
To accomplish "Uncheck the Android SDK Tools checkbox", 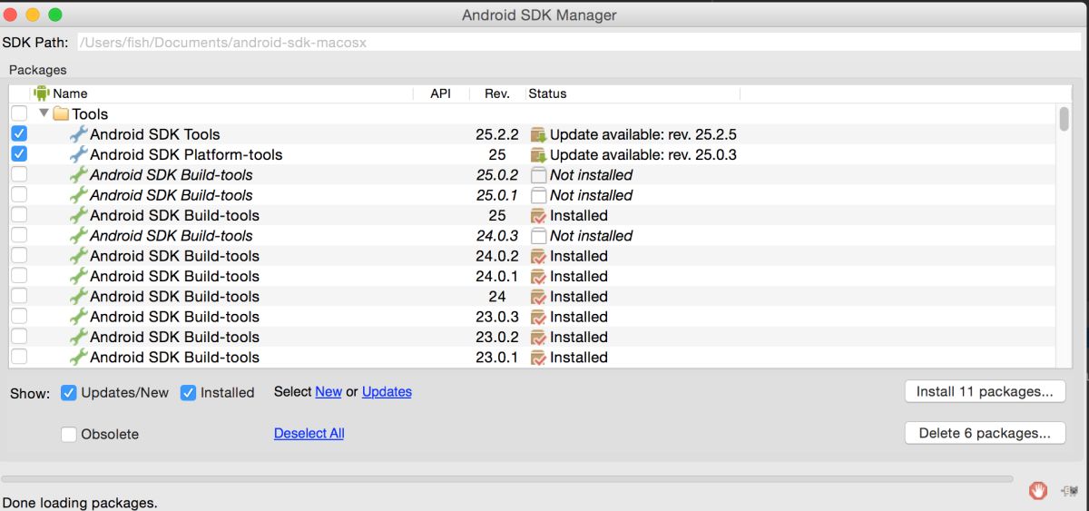I will click(19, 133).
